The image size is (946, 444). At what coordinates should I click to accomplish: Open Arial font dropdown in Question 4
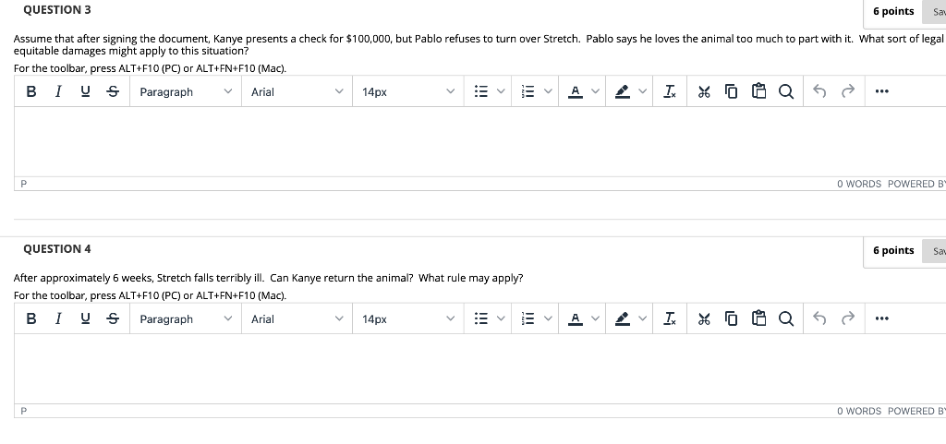(297, 318)
